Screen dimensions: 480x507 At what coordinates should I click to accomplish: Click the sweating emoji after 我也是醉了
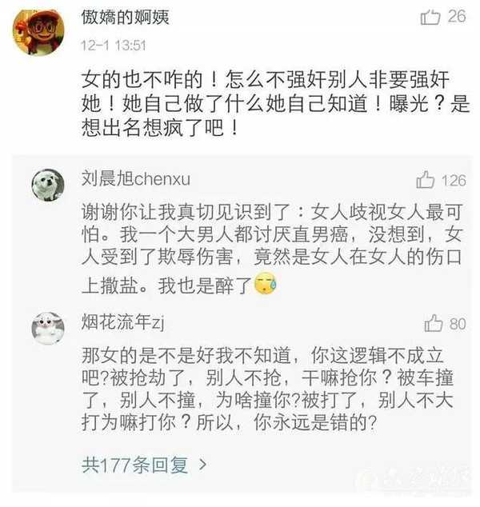[266, 283]
